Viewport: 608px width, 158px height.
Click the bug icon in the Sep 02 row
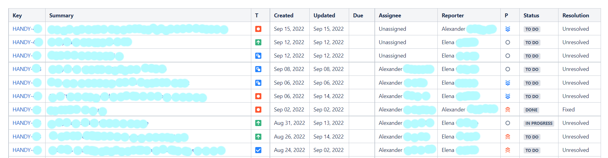pyautogui.click(x=258, y=110)
